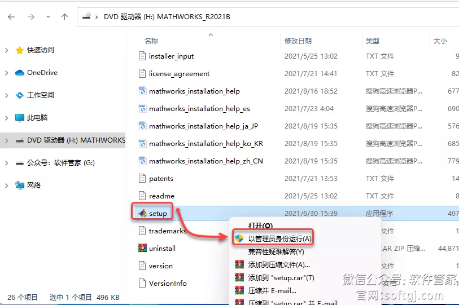Select license_agreement file icon
The image size is (459, 305).
click(x=142, y=73)
